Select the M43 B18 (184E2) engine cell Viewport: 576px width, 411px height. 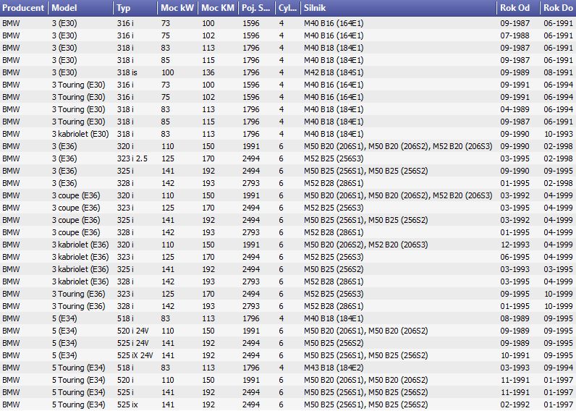click(x=334, y=368)
